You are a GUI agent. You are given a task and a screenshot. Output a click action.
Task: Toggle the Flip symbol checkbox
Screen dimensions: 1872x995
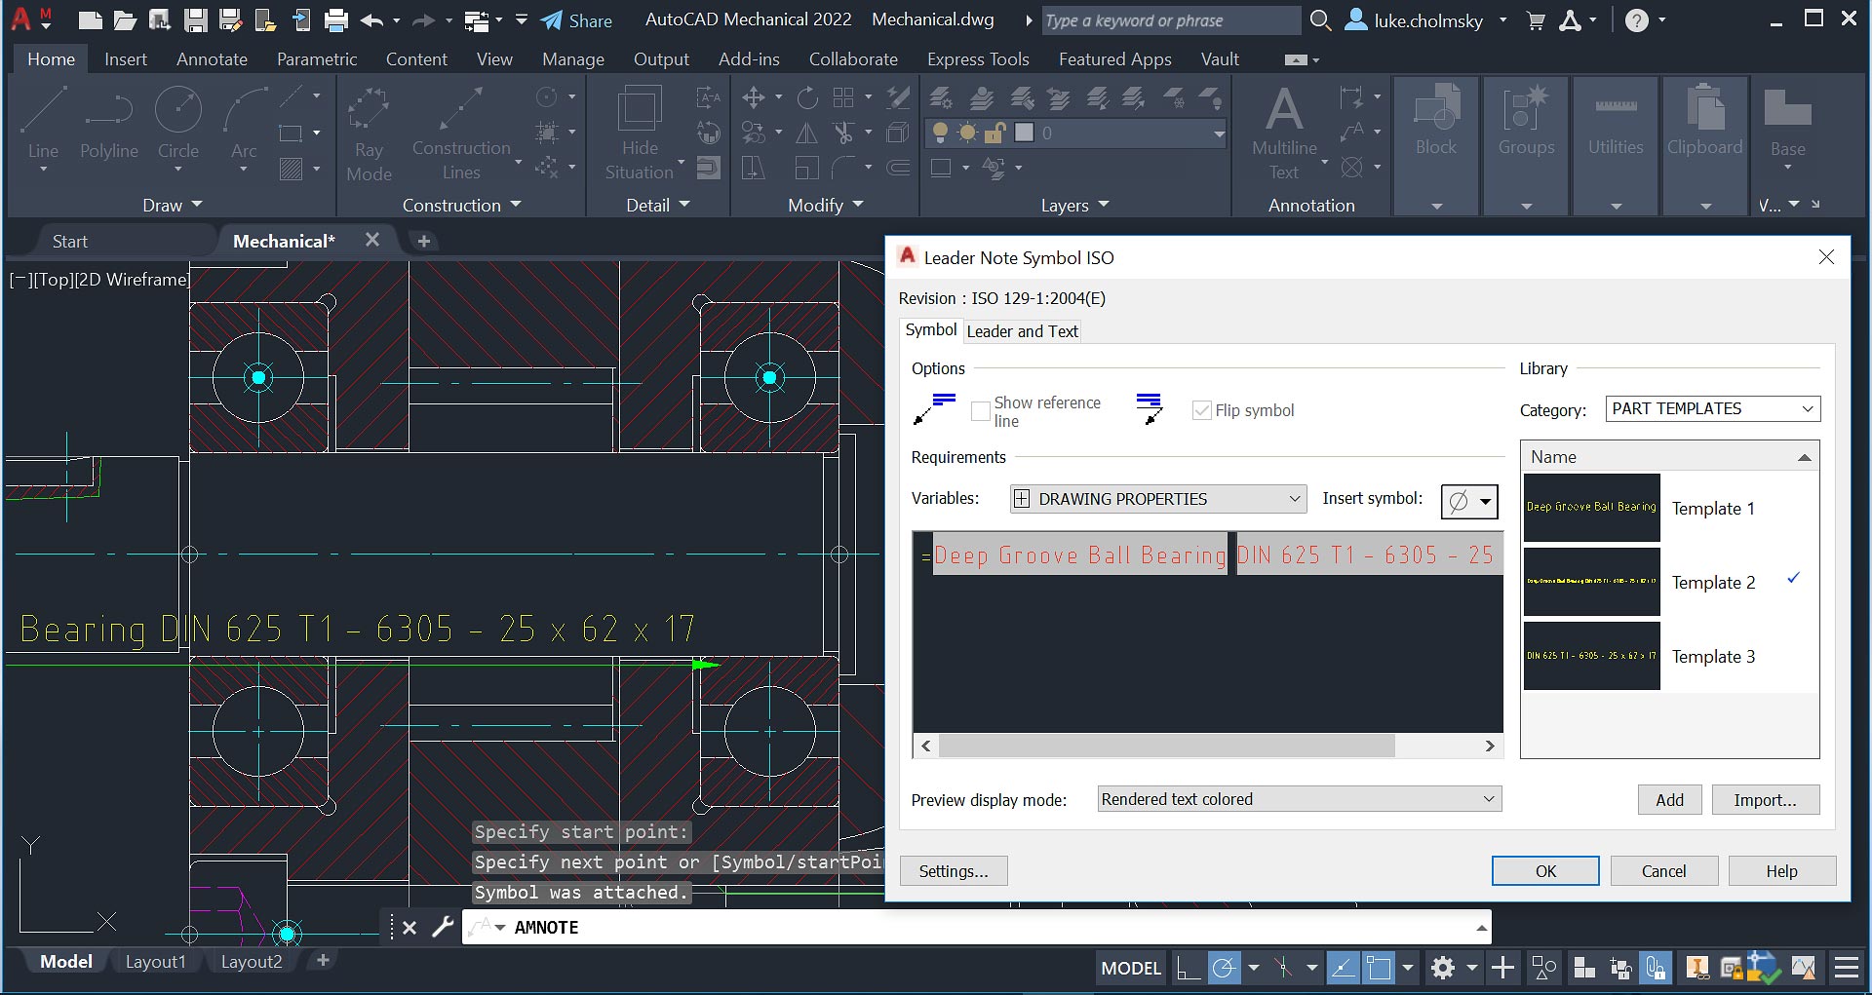tap(1202, 410)
